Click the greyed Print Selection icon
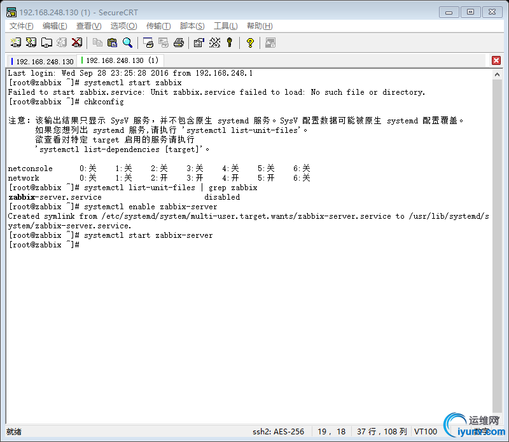 click(x=164, y=43)
